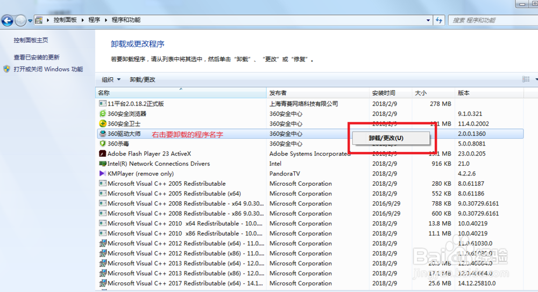538x292 pixels.
Task: Open 打开或关闭 Windows 功能 link
Action: pos(48,69)
